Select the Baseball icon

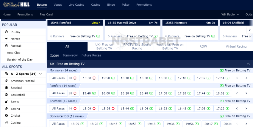coord(7,88)
